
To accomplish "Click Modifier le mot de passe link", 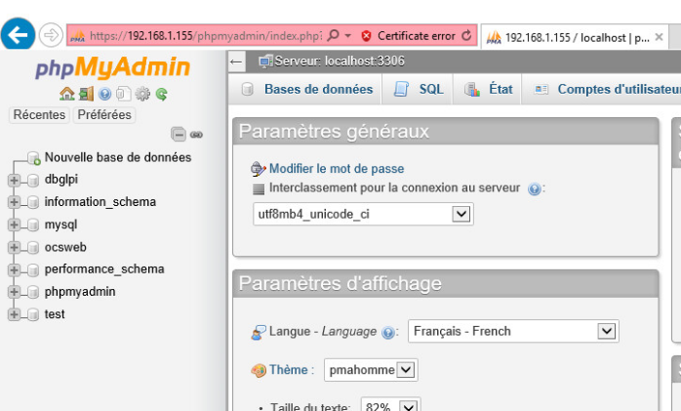I will coord(337,169).
